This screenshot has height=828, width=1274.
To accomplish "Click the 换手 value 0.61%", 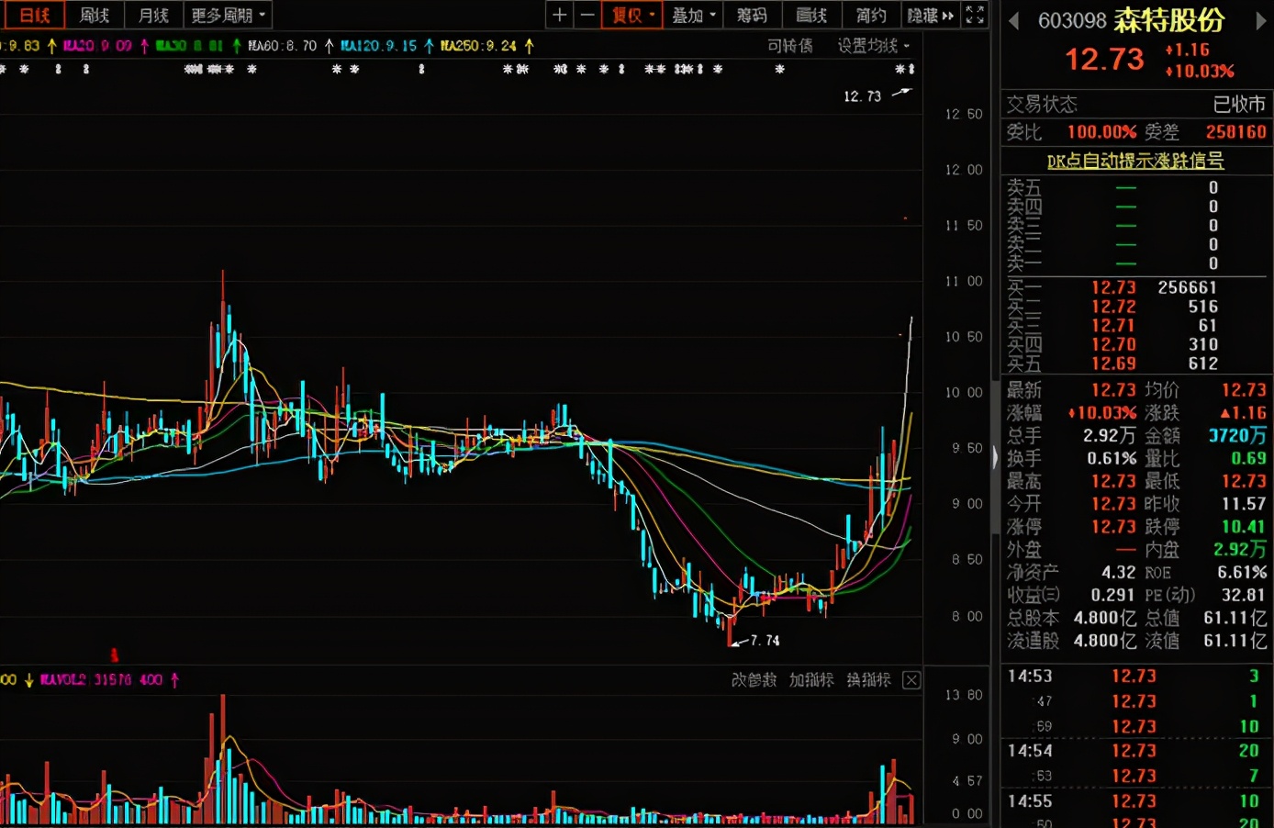I will 1112,458.
